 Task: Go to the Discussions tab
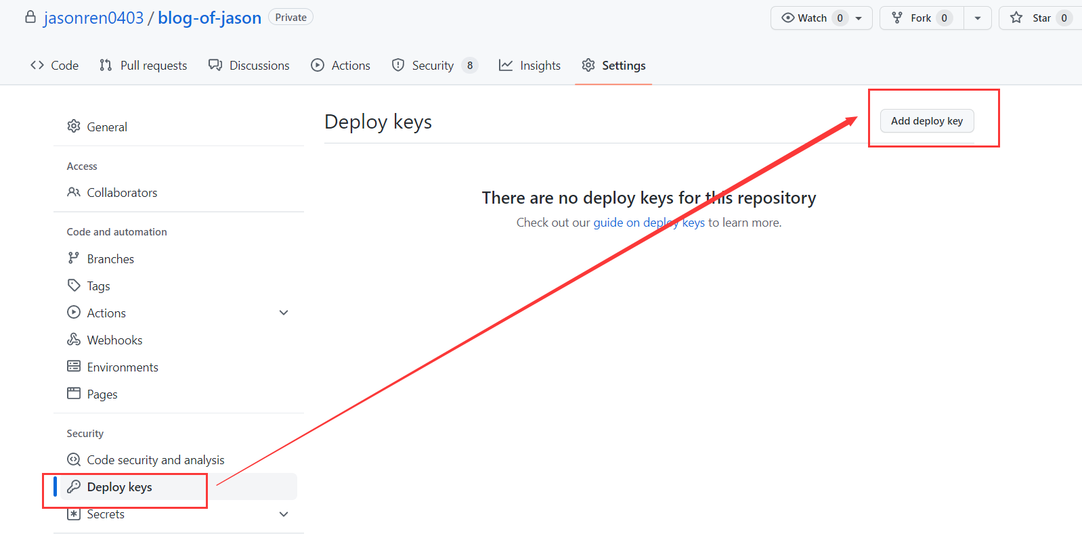point(249,66)
